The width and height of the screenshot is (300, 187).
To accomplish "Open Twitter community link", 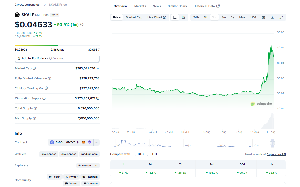I will pos(71,177).
